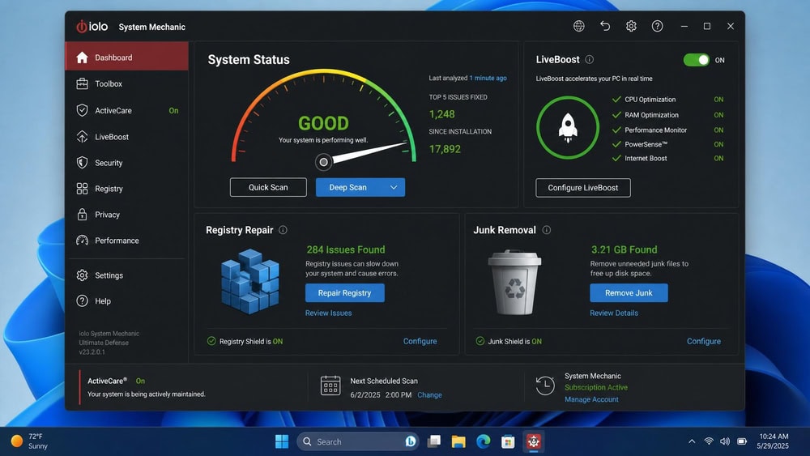Click the volume speaker tray icon
The width and height of the screenshot is (810, 456).
[725, 441]
